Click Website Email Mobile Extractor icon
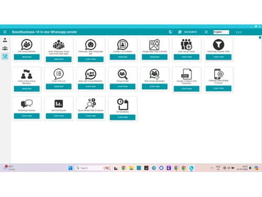The width and height of the screenshot is (262, 197). click(x=219, y=74)
